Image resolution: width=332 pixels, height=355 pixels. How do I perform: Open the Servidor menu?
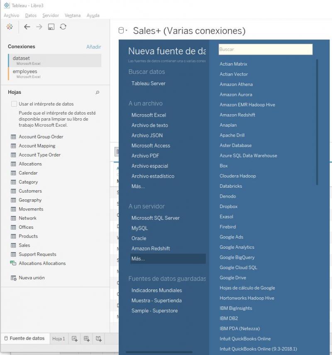tap(51, 15)
